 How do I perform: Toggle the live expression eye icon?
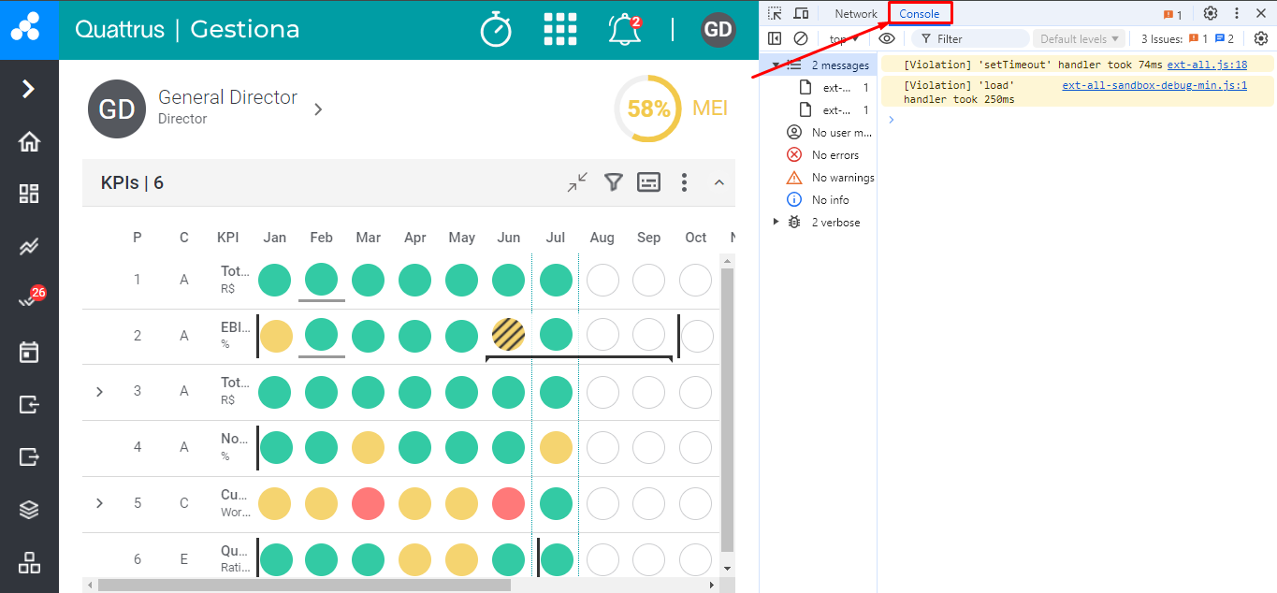pyautogui.click(x=887, y=38)
